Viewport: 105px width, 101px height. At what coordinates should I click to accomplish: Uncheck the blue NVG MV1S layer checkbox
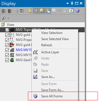pos(7,50)
